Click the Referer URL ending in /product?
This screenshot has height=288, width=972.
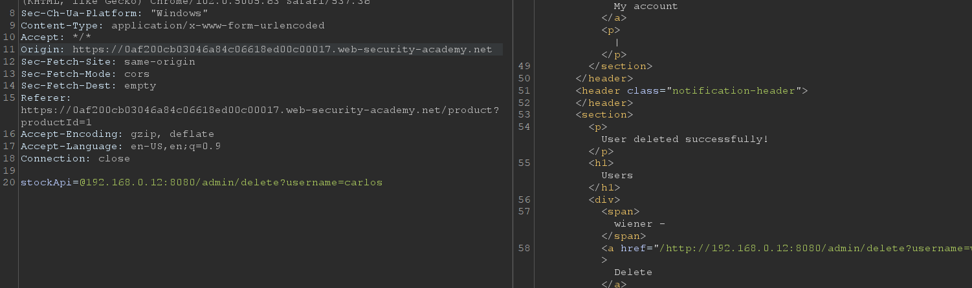[260, 110]
